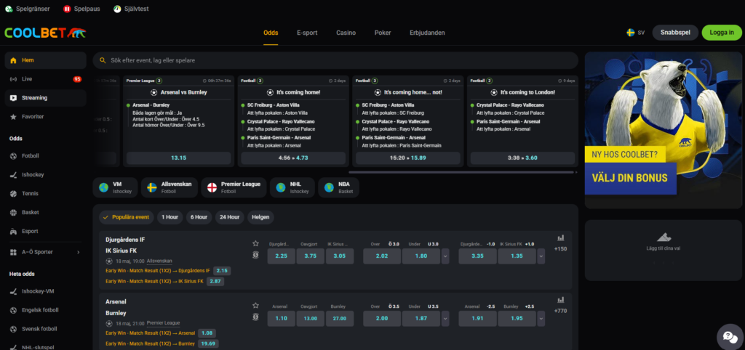
Task: Open live chat support bubble
Action: tap(730, 336)
